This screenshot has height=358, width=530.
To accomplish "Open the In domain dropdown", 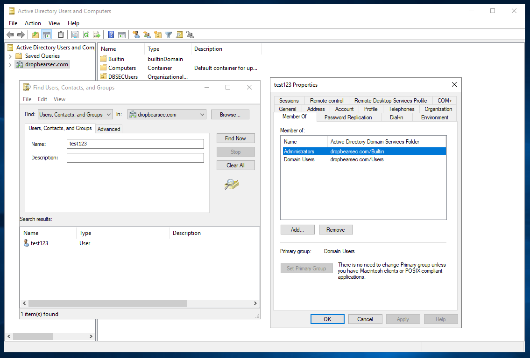I will point(167,114).
